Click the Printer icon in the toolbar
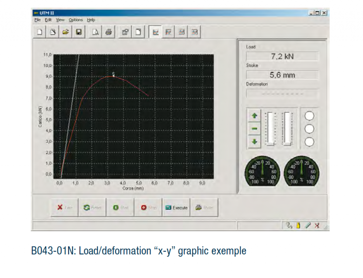 [108, 32]
